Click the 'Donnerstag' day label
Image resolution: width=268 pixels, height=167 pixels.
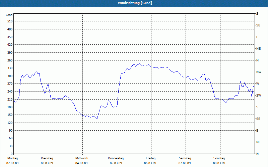116,158
